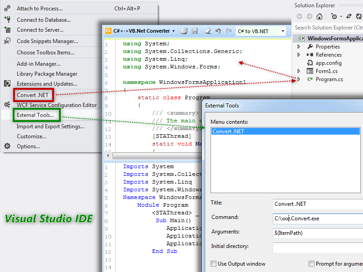Click the Home icon in Solution Explorer
363x272 pixels.
point(319,16)
